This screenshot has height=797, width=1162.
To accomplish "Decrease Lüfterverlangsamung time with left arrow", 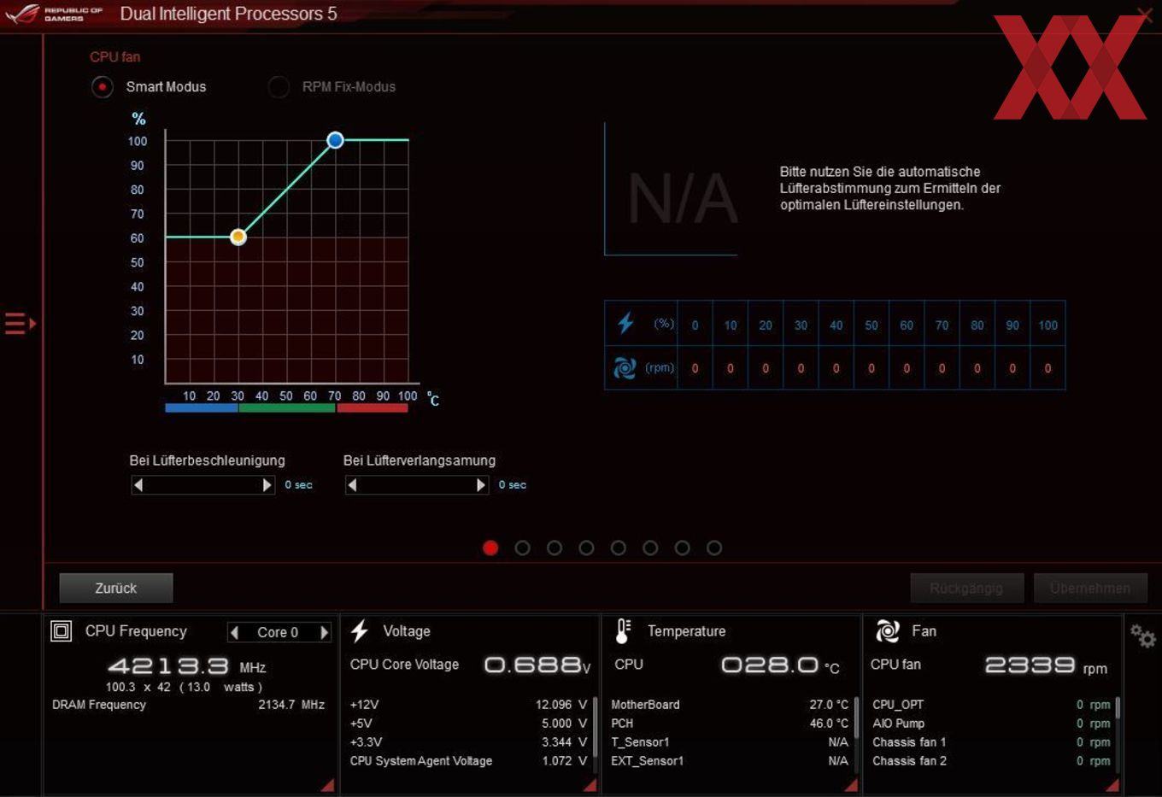I will coord(352,485).
